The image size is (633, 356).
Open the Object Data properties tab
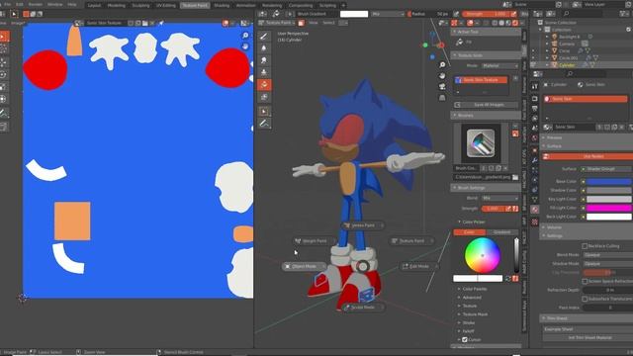[534, 200]
